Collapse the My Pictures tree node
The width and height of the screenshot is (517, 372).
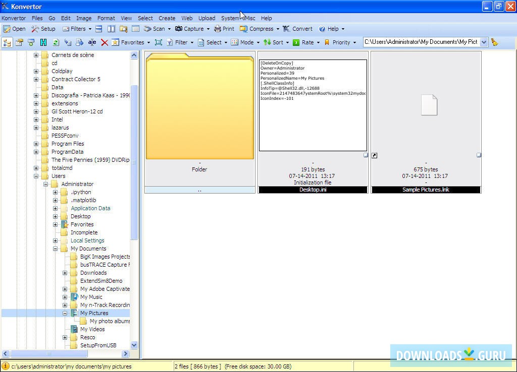point(65,313)
